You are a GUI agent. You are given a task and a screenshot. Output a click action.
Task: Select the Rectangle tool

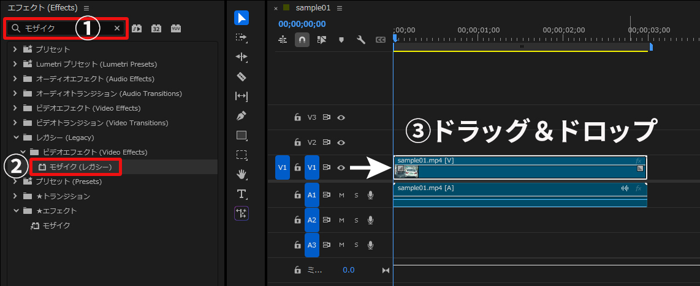click(x=242, y=135)
